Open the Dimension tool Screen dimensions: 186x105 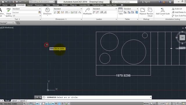click(x=47, y=11)
